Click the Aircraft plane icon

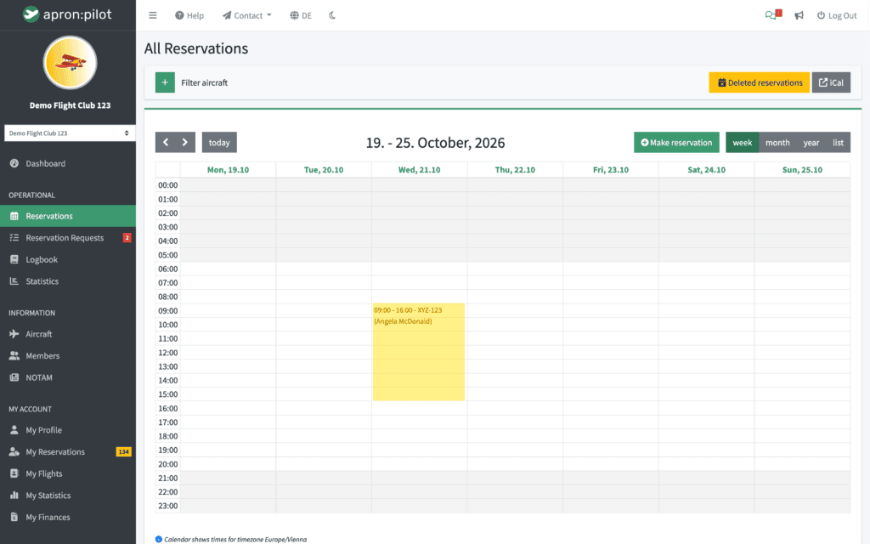[14, 333]
